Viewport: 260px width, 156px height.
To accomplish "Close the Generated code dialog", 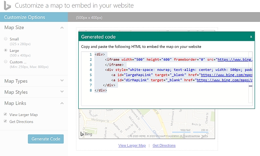I will coord(251,37).
